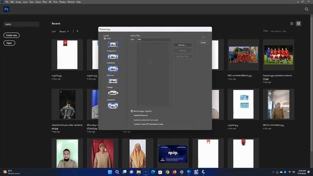Open the Filter menu
This screenshot has width=313, height=176.
click(x=45, y=2)
